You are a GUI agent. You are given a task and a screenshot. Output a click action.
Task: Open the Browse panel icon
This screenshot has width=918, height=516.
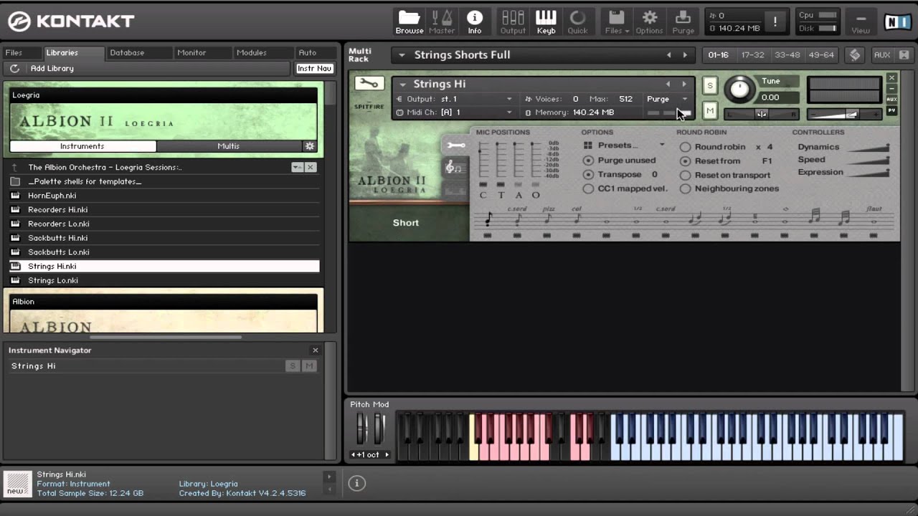tap(409, 21)
